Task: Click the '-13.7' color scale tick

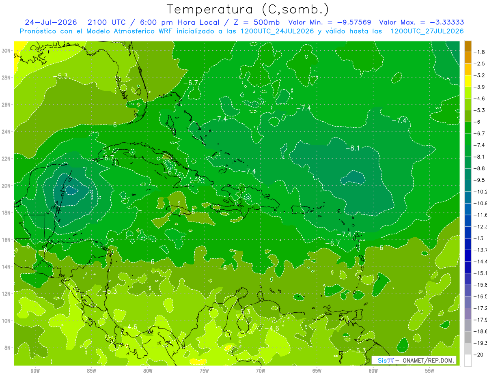Action: point(481,249)
